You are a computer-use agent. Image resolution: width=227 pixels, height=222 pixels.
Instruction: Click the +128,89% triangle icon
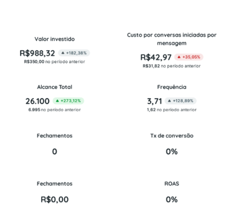169,100
